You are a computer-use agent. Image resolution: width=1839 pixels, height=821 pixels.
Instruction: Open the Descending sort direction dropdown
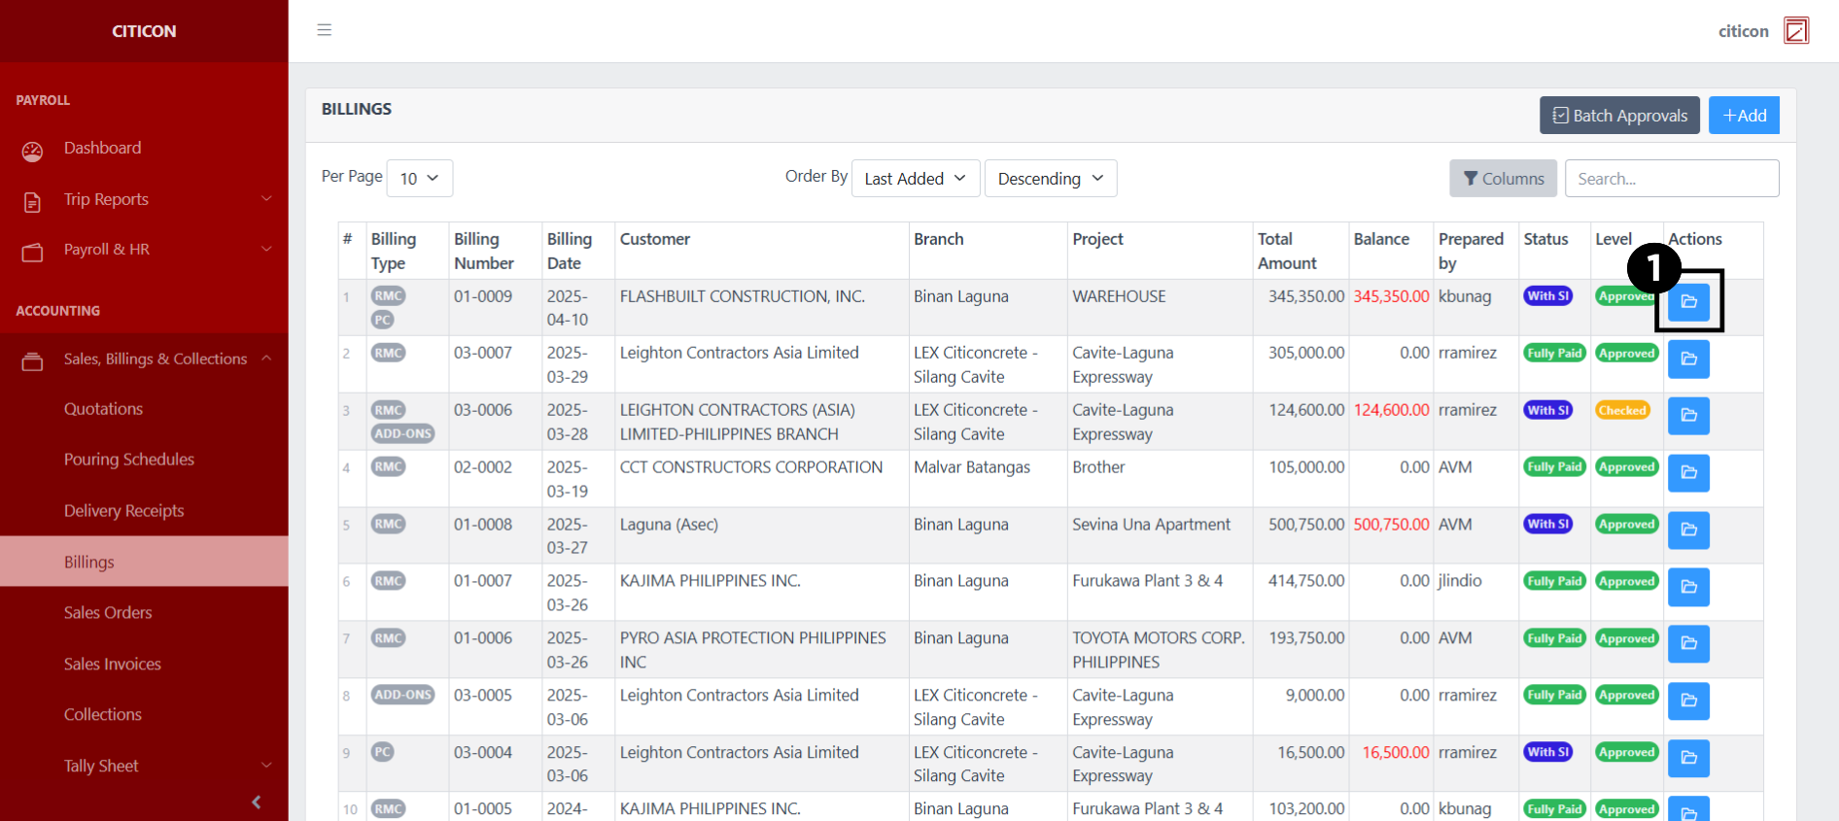[1050, 179]
